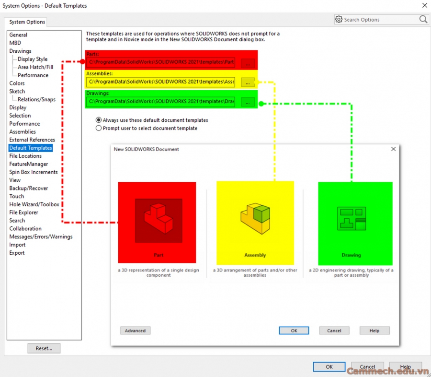Click the Reset... button

coord(44,348)
